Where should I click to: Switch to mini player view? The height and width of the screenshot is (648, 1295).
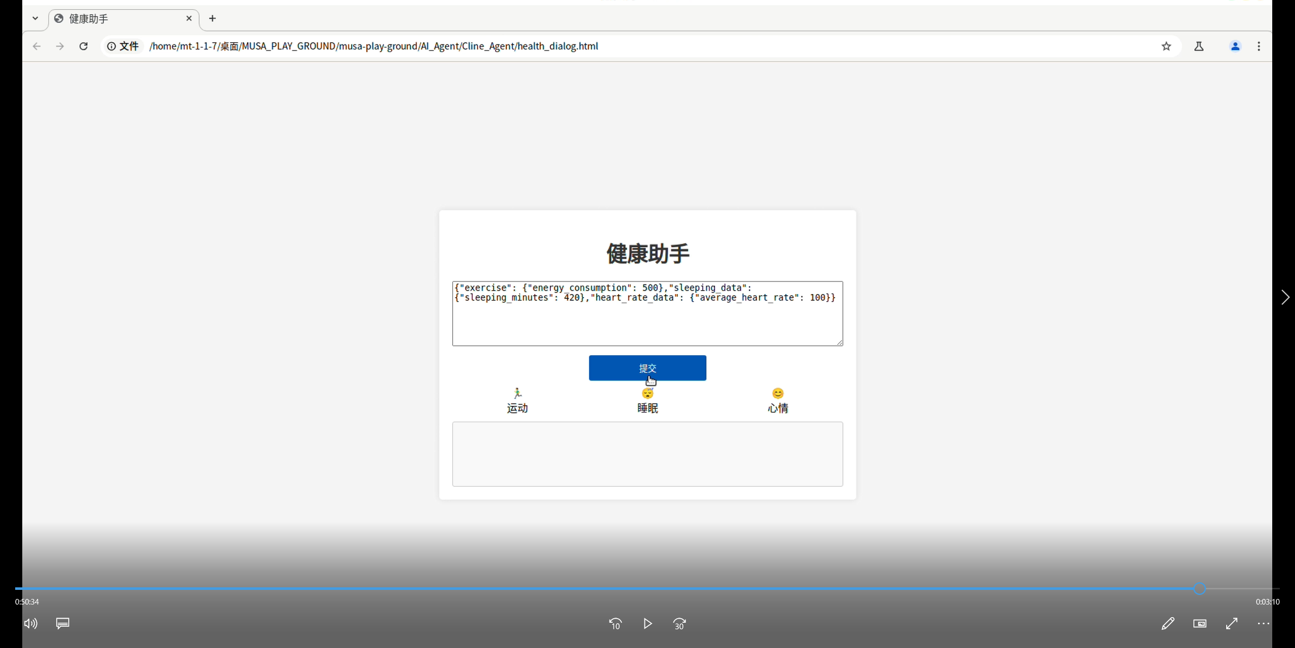1200,624
